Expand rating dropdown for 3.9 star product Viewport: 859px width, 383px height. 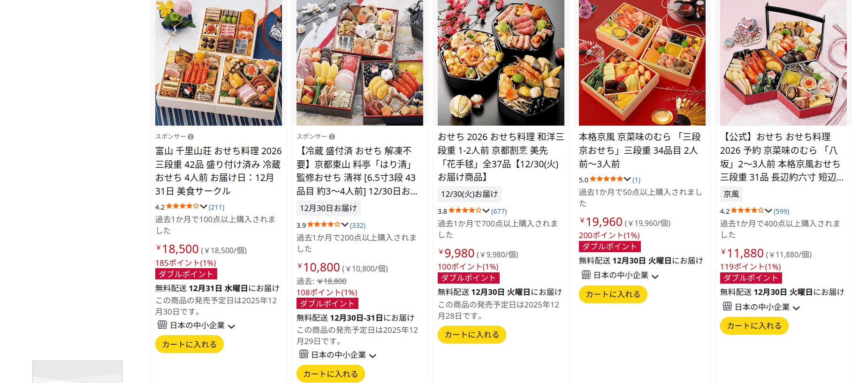(345, 225)
